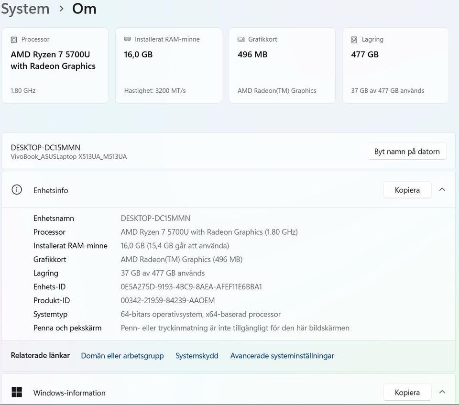
Task: Click '1.80 GHz' in the Processor card
Action: pyautogui.click(x=23, y=91)
